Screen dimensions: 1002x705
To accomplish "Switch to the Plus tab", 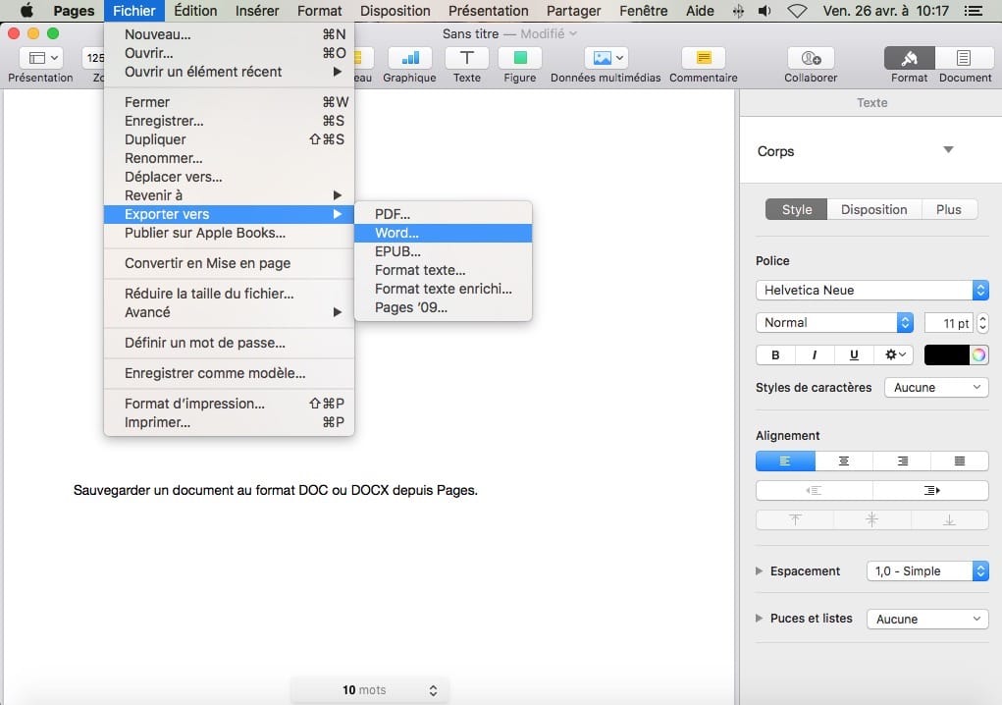I will tap(949, 210).
